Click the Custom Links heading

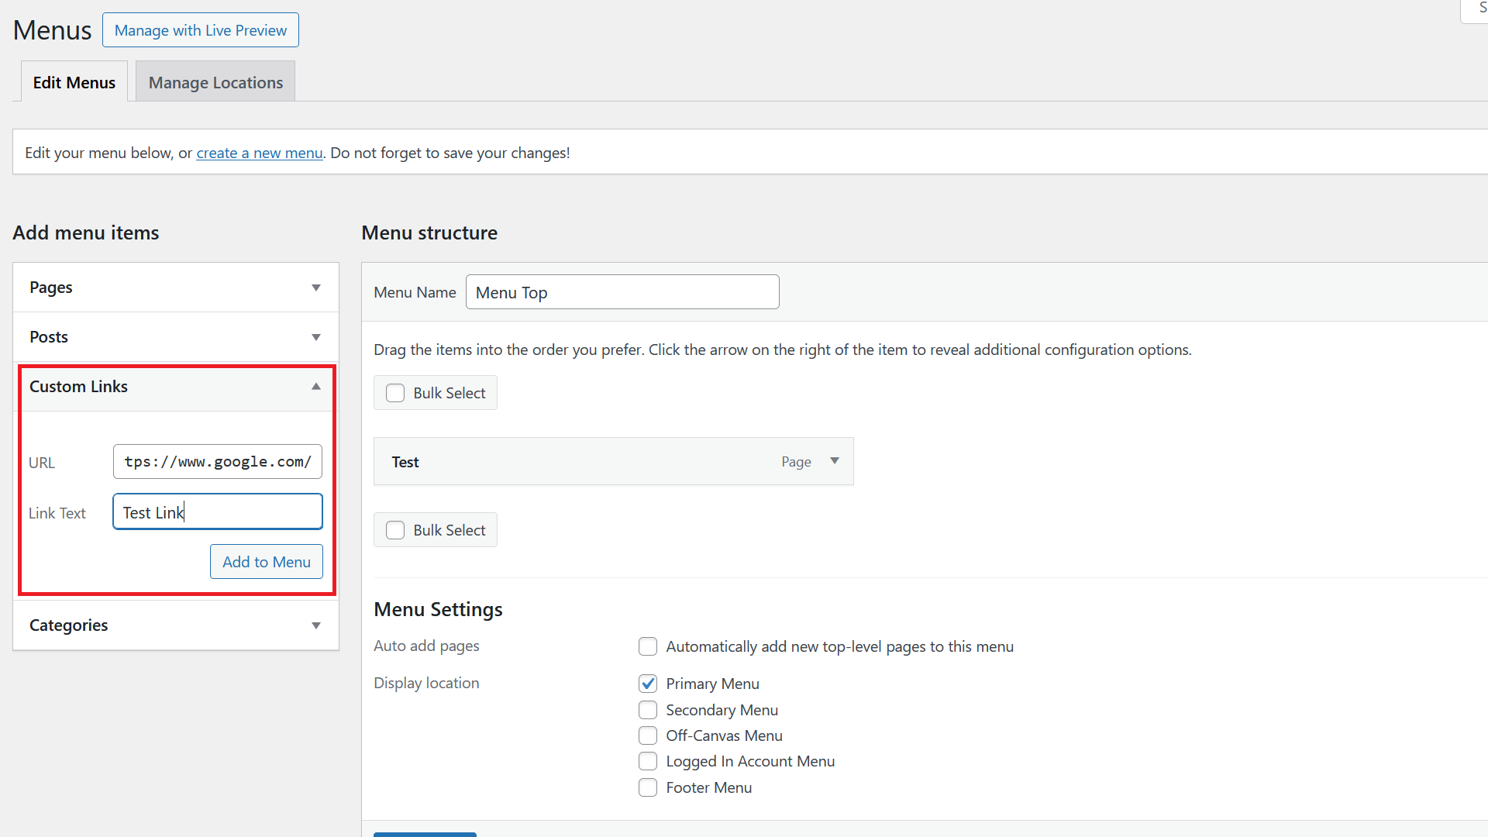click(78, 386)
